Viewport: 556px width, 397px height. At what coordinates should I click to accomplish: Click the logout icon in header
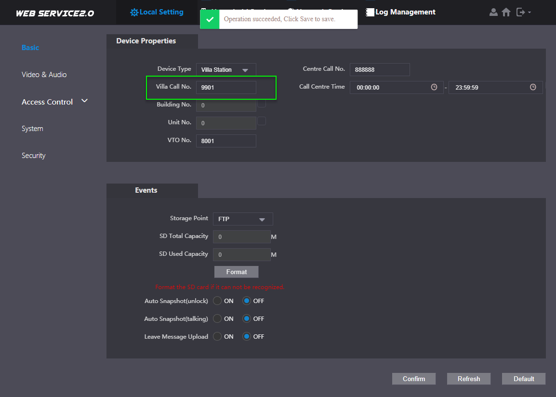pyautogui.click(x=520, y=12)
